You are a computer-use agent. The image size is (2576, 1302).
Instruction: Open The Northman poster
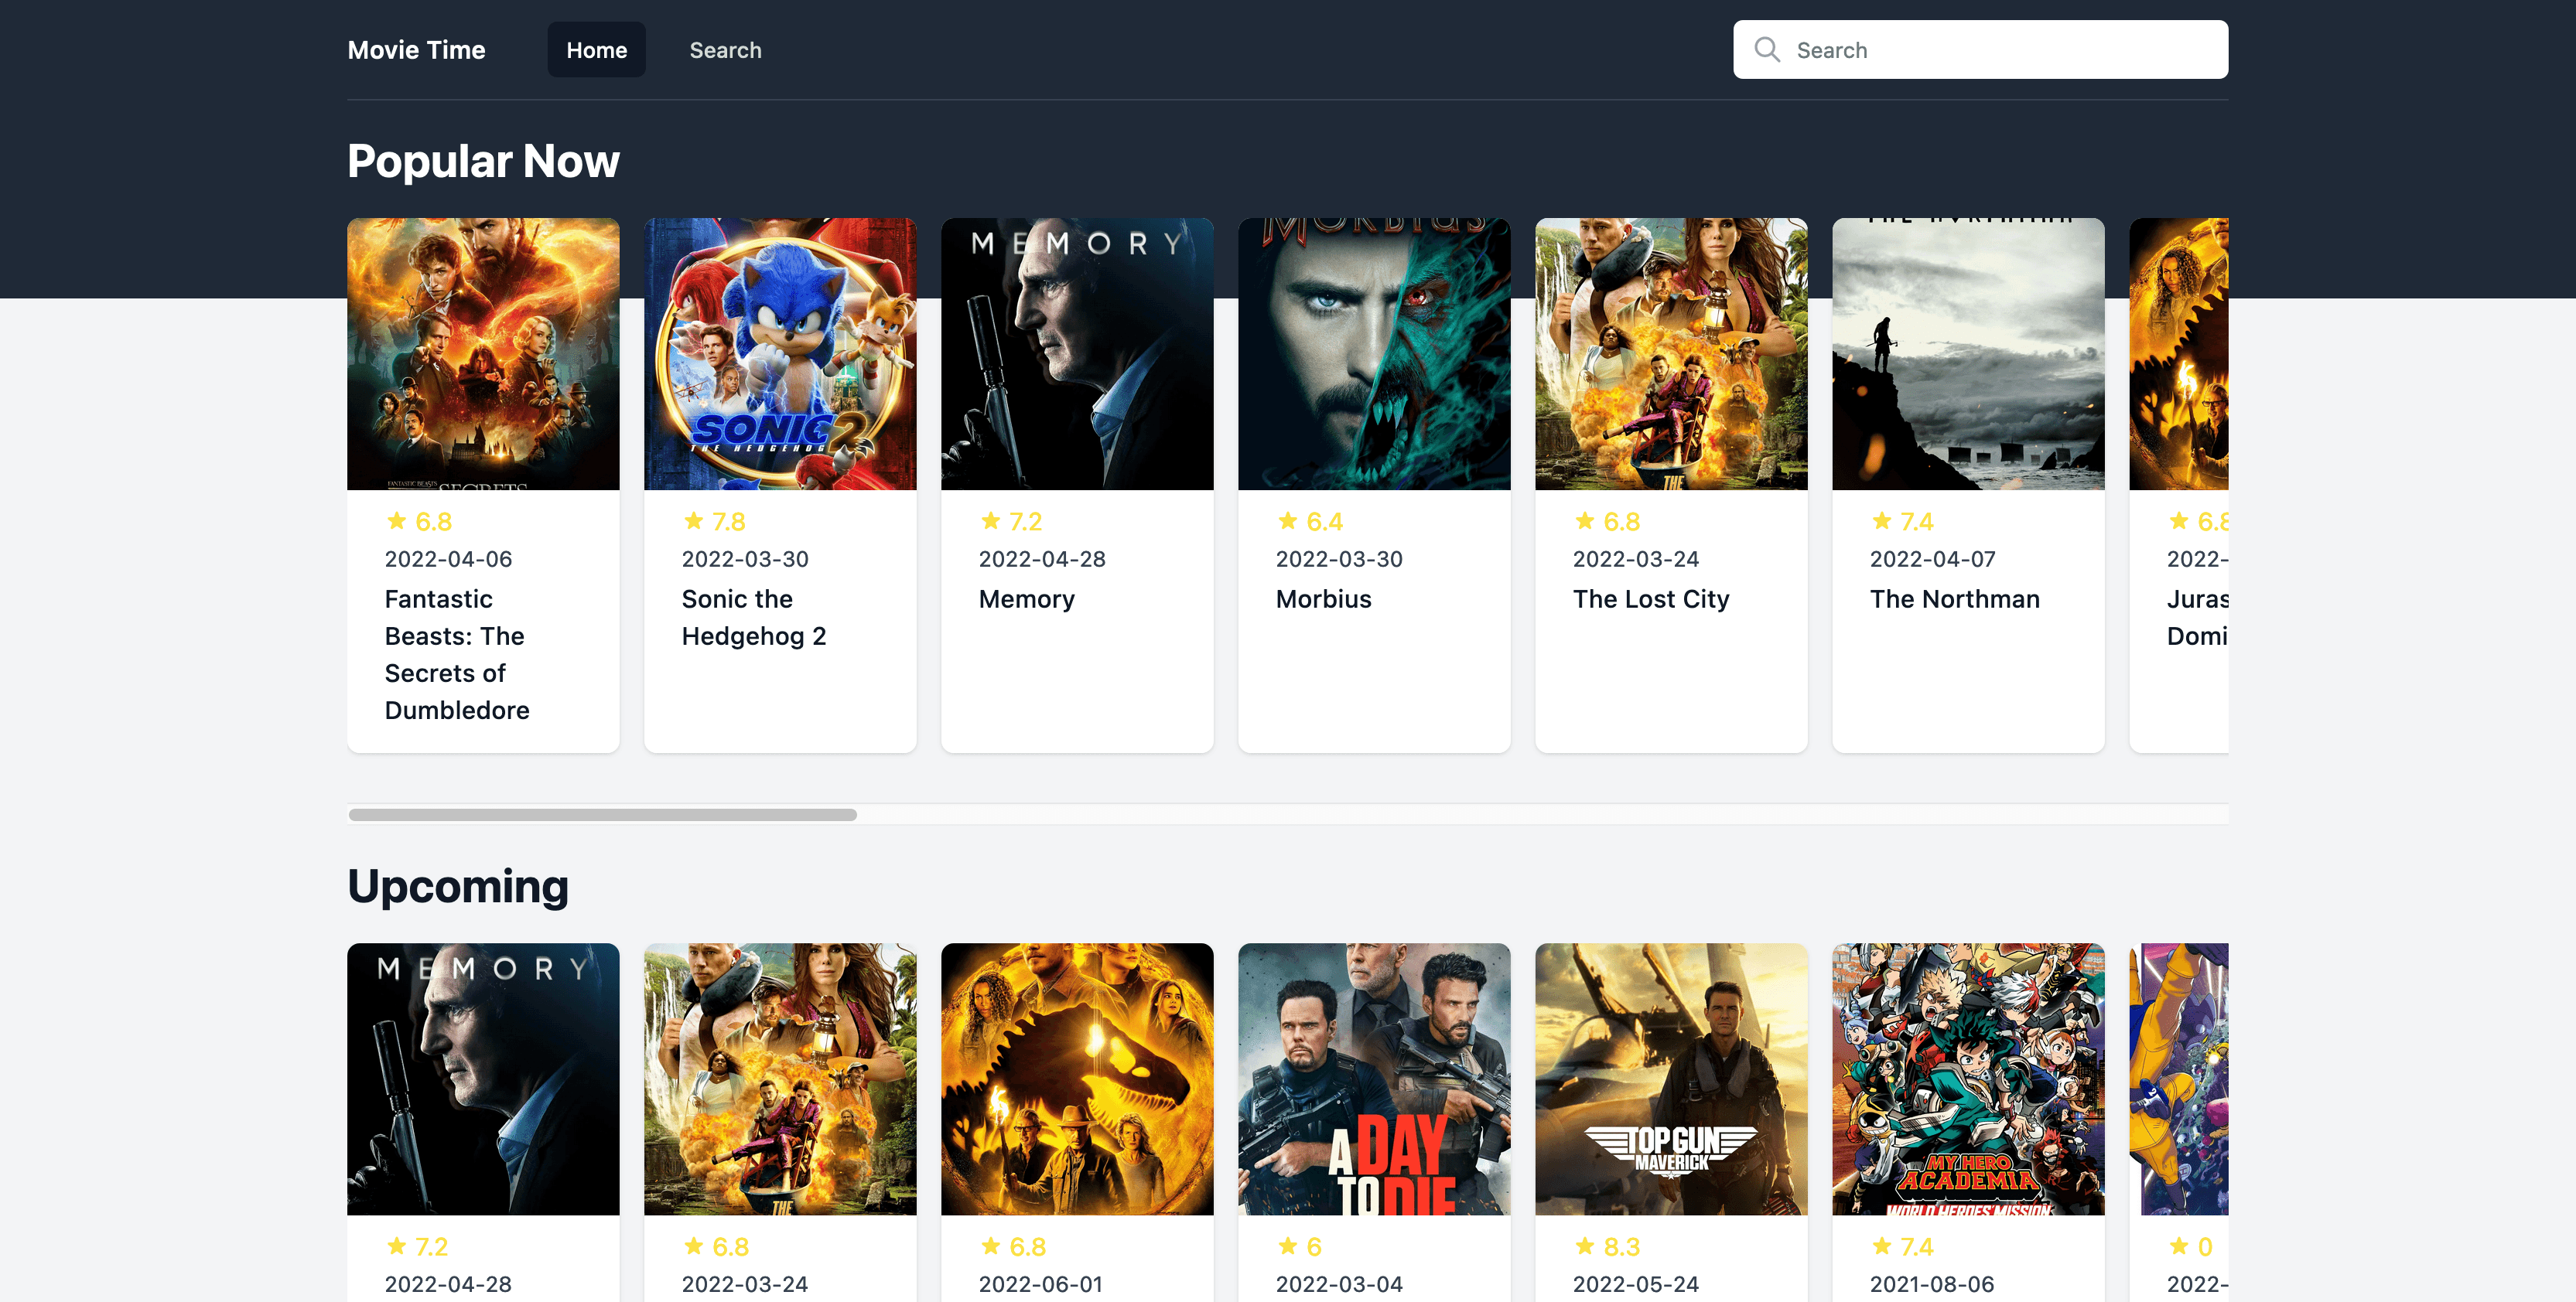[x=1968, y=354]
